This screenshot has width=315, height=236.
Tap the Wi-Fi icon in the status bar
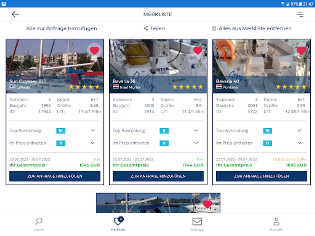click(283, 4)
